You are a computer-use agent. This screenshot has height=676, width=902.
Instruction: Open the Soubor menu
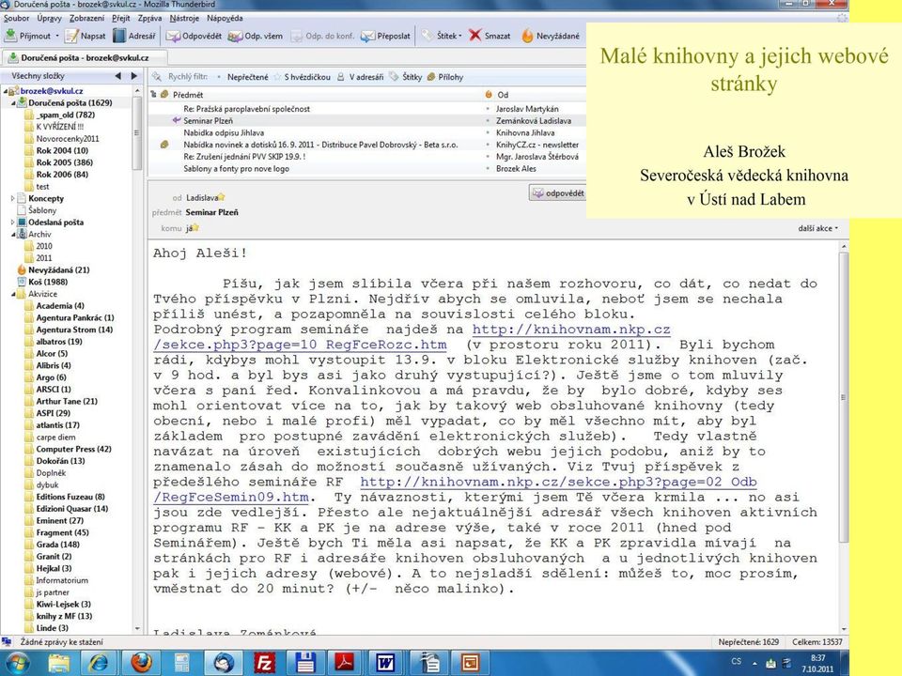(x=16, y=18)
